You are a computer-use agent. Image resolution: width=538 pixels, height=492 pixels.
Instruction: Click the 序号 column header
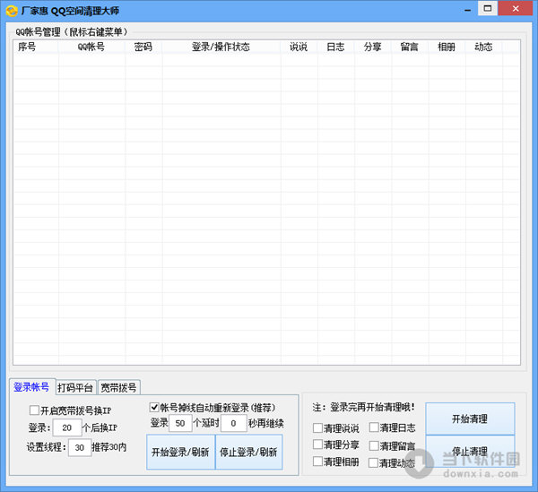[x=36, y=47]
